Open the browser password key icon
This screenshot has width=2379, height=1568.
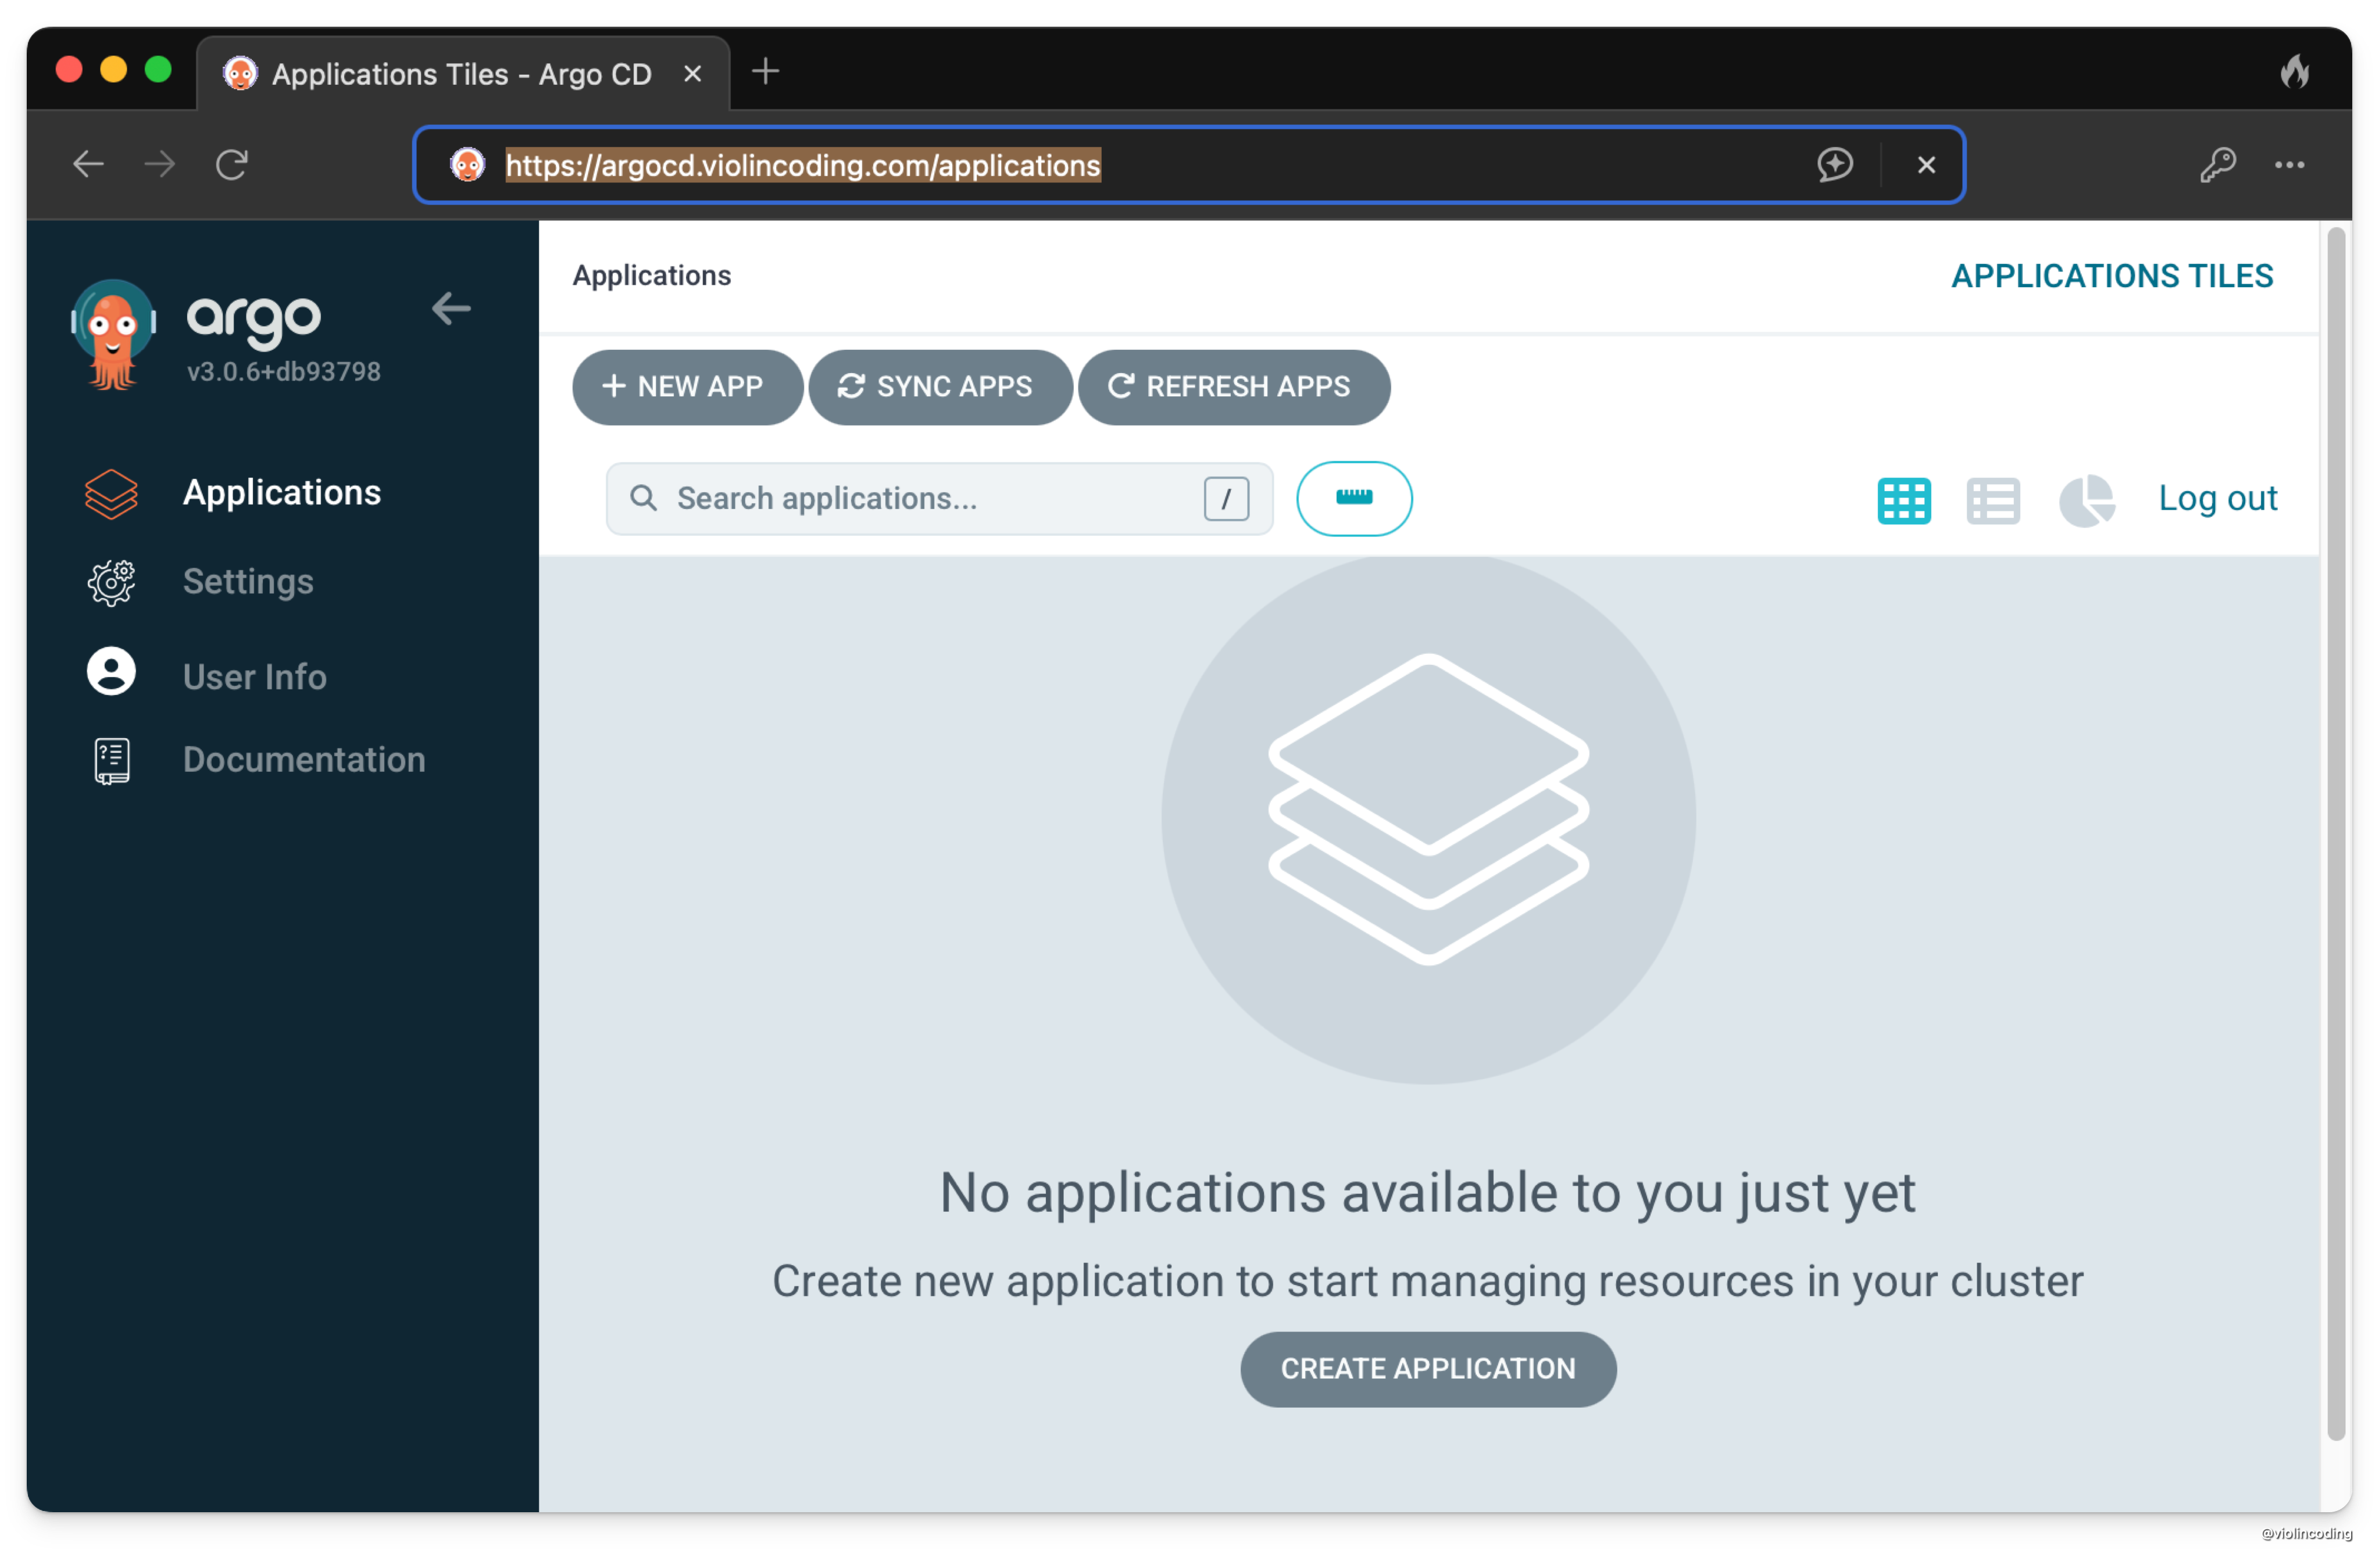coord(2217,164)
